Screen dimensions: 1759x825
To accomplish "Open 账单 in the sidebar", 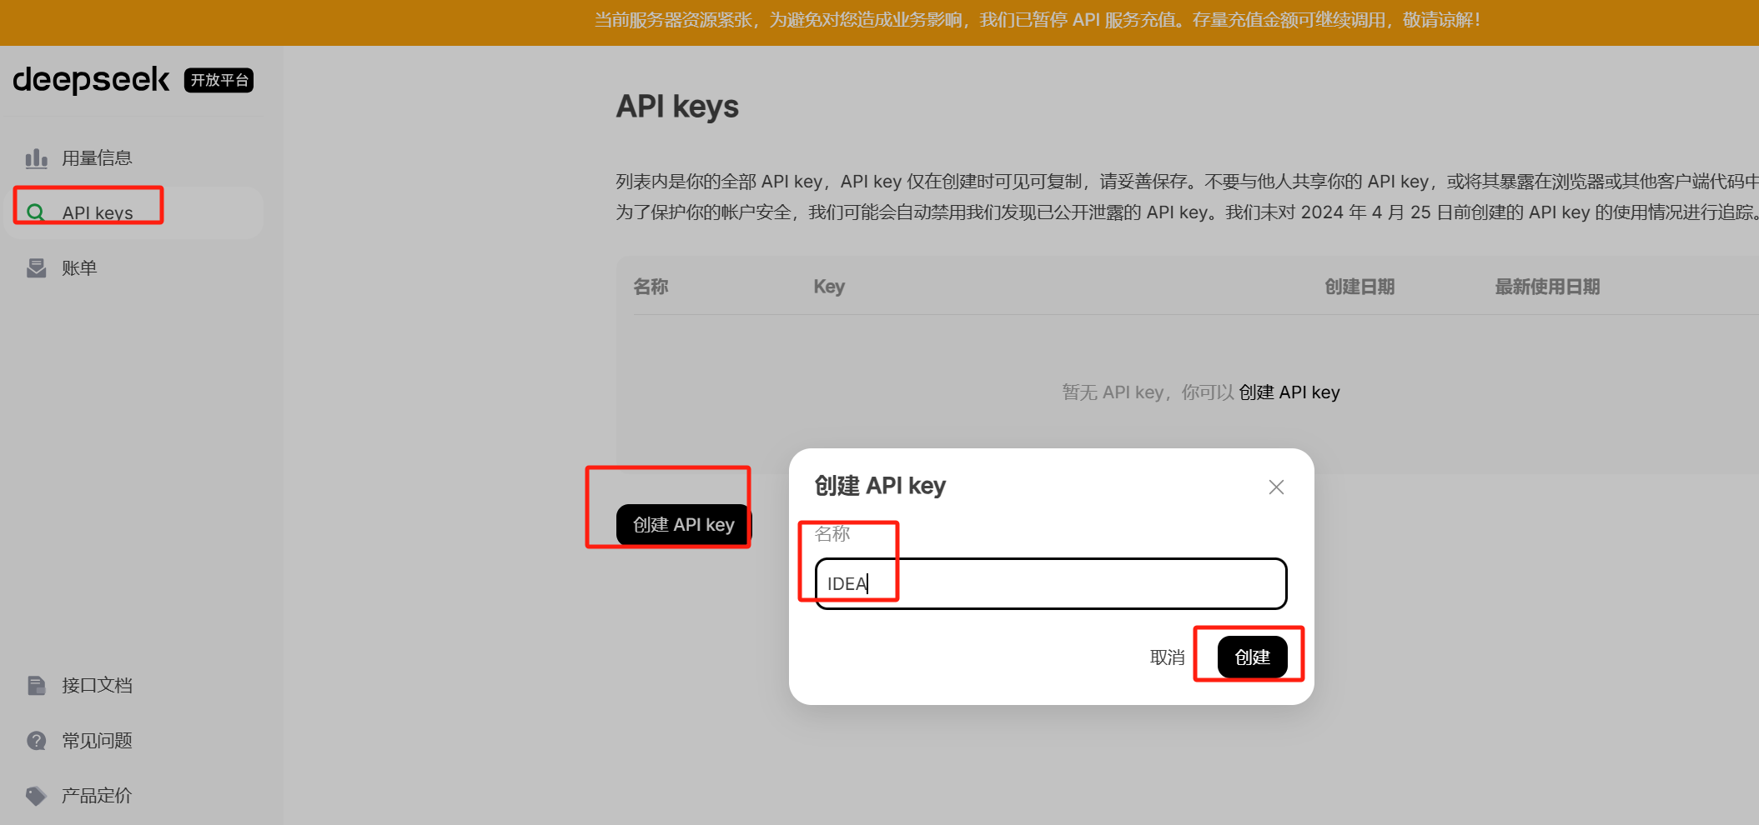I will (79, 267).
